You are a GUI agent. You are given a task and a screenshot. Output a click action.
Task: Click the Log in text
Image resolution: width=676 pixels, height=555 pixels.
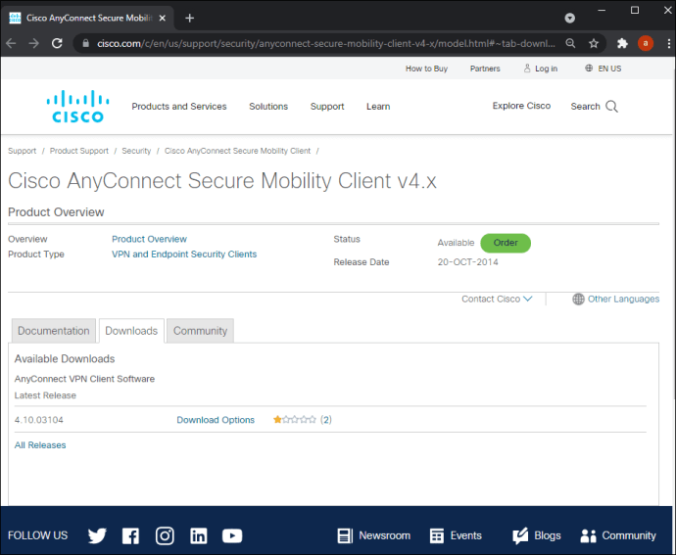click(546, 69)
